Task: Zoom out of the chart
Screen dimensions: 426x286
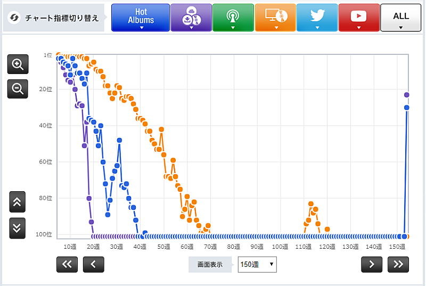Action: (18, 88)
